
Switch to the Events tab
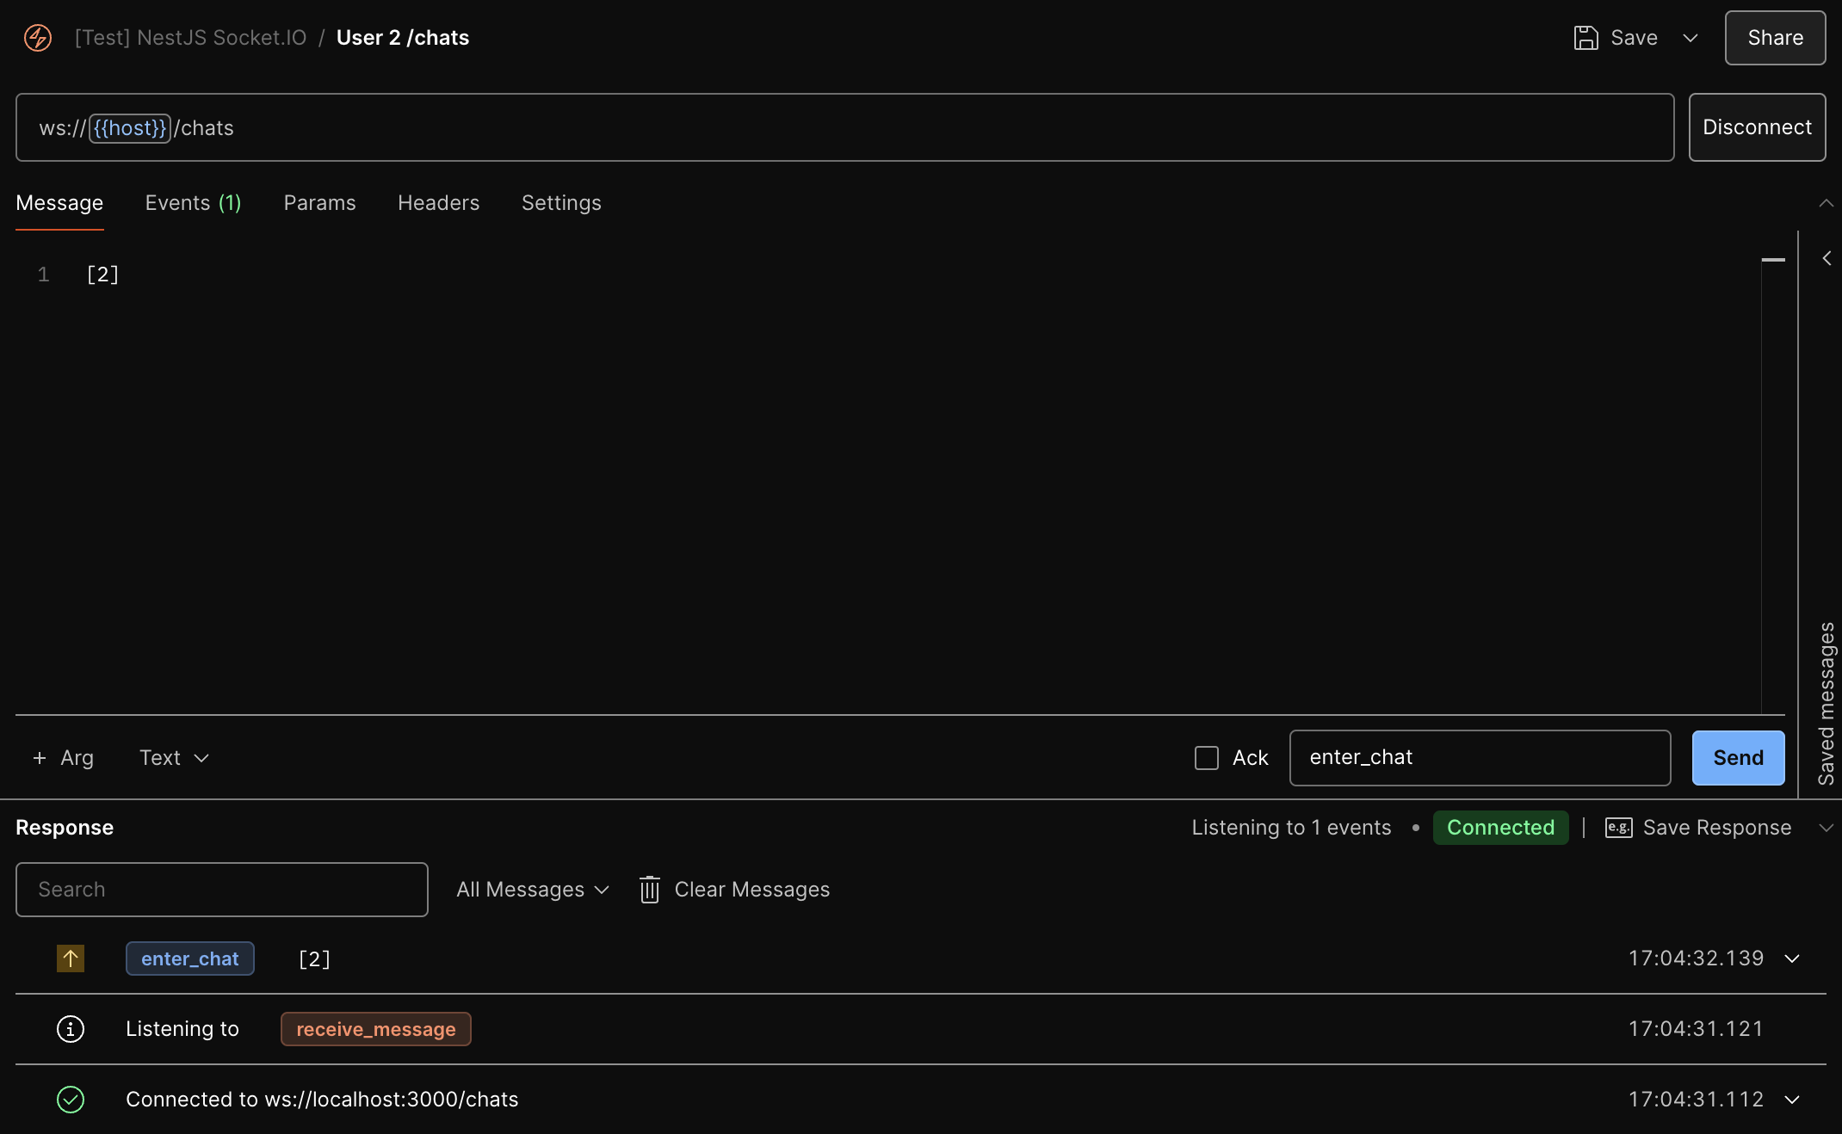coord(193,203)
